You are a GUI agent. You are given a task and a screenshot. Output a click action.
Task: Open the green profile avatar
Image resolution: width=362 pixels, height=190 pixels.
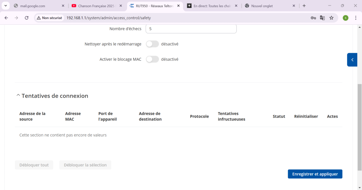345,18
